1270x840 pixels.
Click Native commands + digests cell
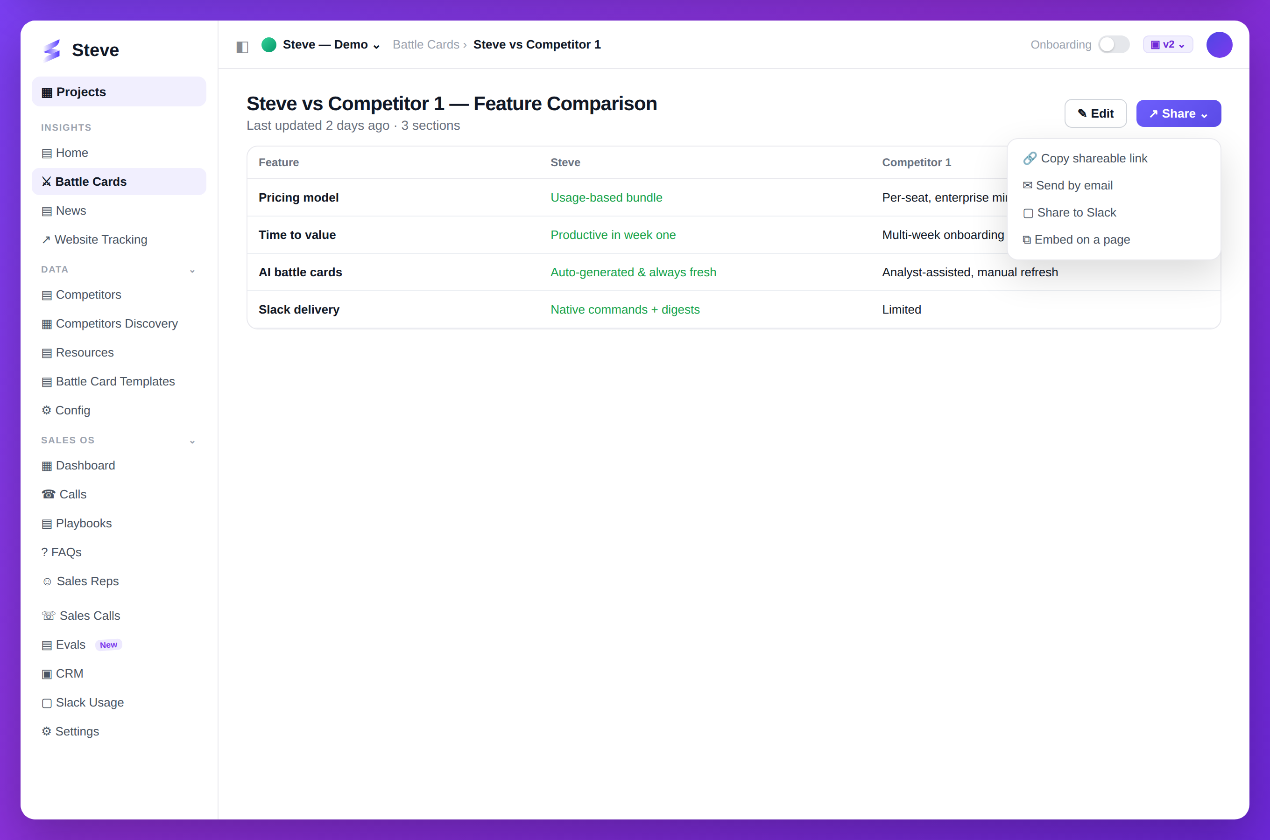[x=625, y=310]
